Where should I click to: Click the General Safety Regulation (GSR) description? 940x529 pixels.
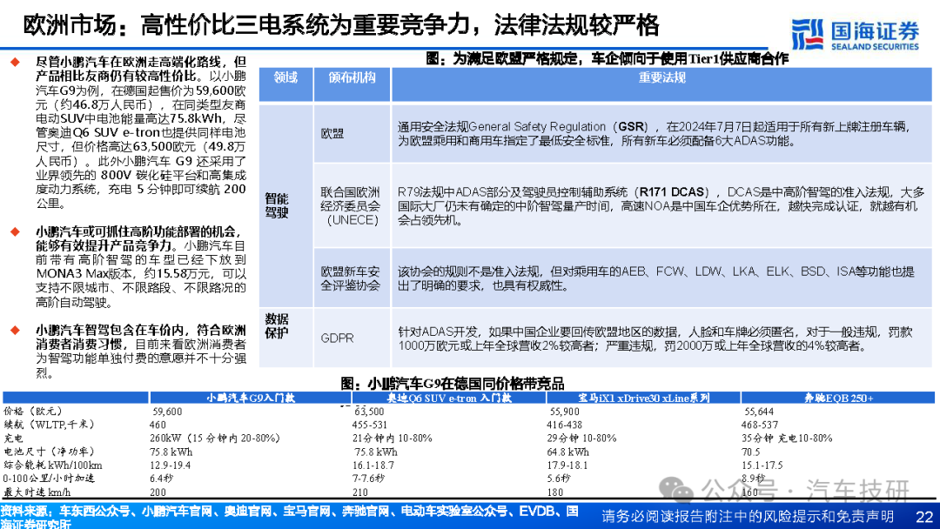[654, 134]
